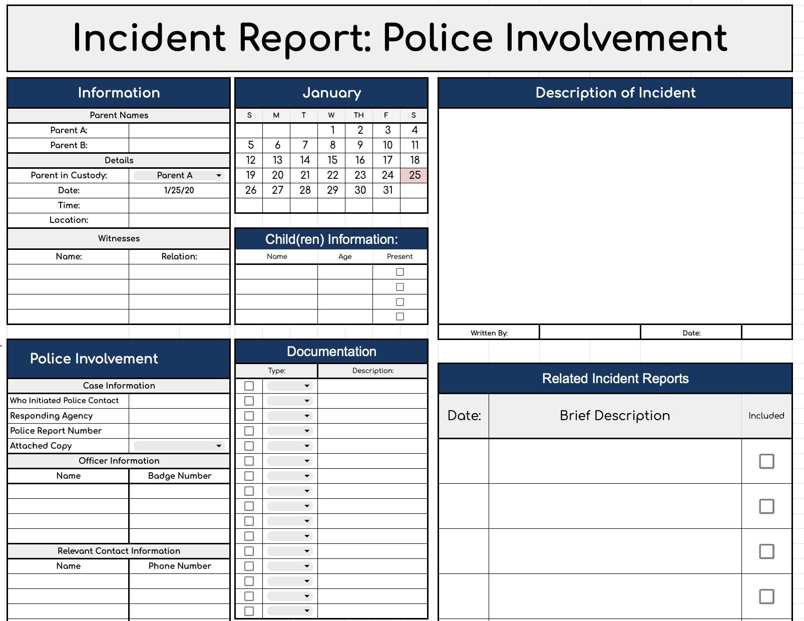Select day 15 in the January calendar
The image size is (804, 621).
[x=332, y=160]
